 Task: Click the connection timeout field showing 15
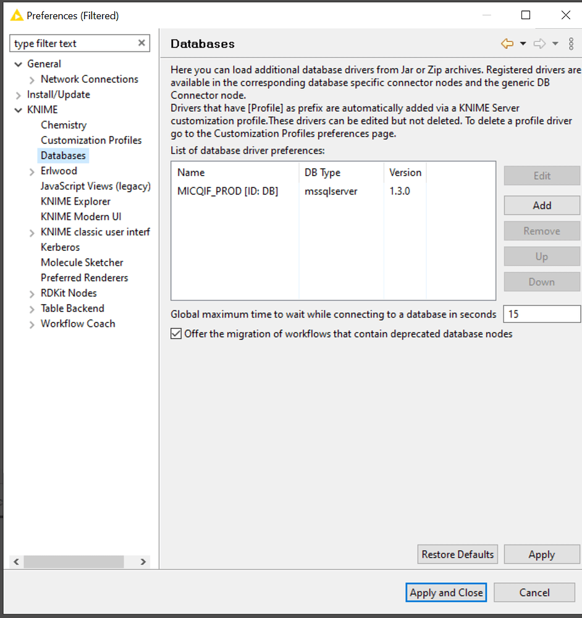click(542, 314)
